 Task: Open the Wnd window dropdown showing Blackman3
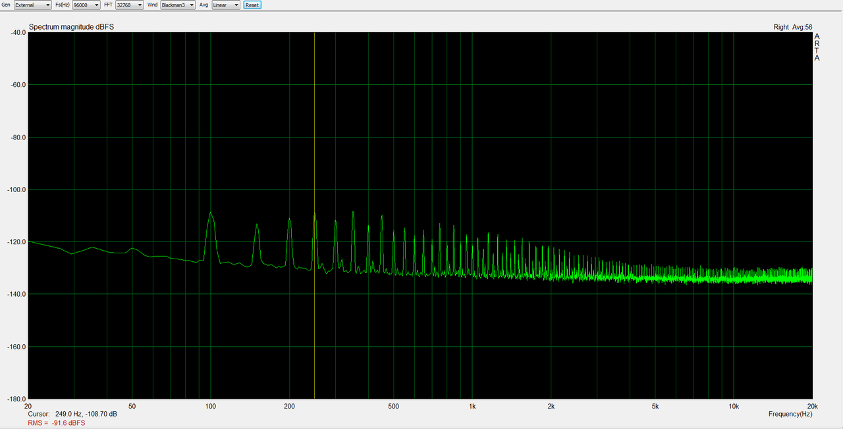tap(178, 5)
